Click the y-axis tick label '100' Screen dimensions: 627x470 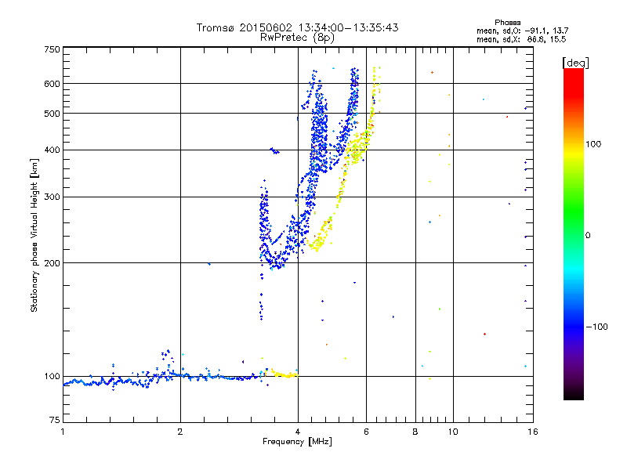pyautogui.click(x=53, y=377)
